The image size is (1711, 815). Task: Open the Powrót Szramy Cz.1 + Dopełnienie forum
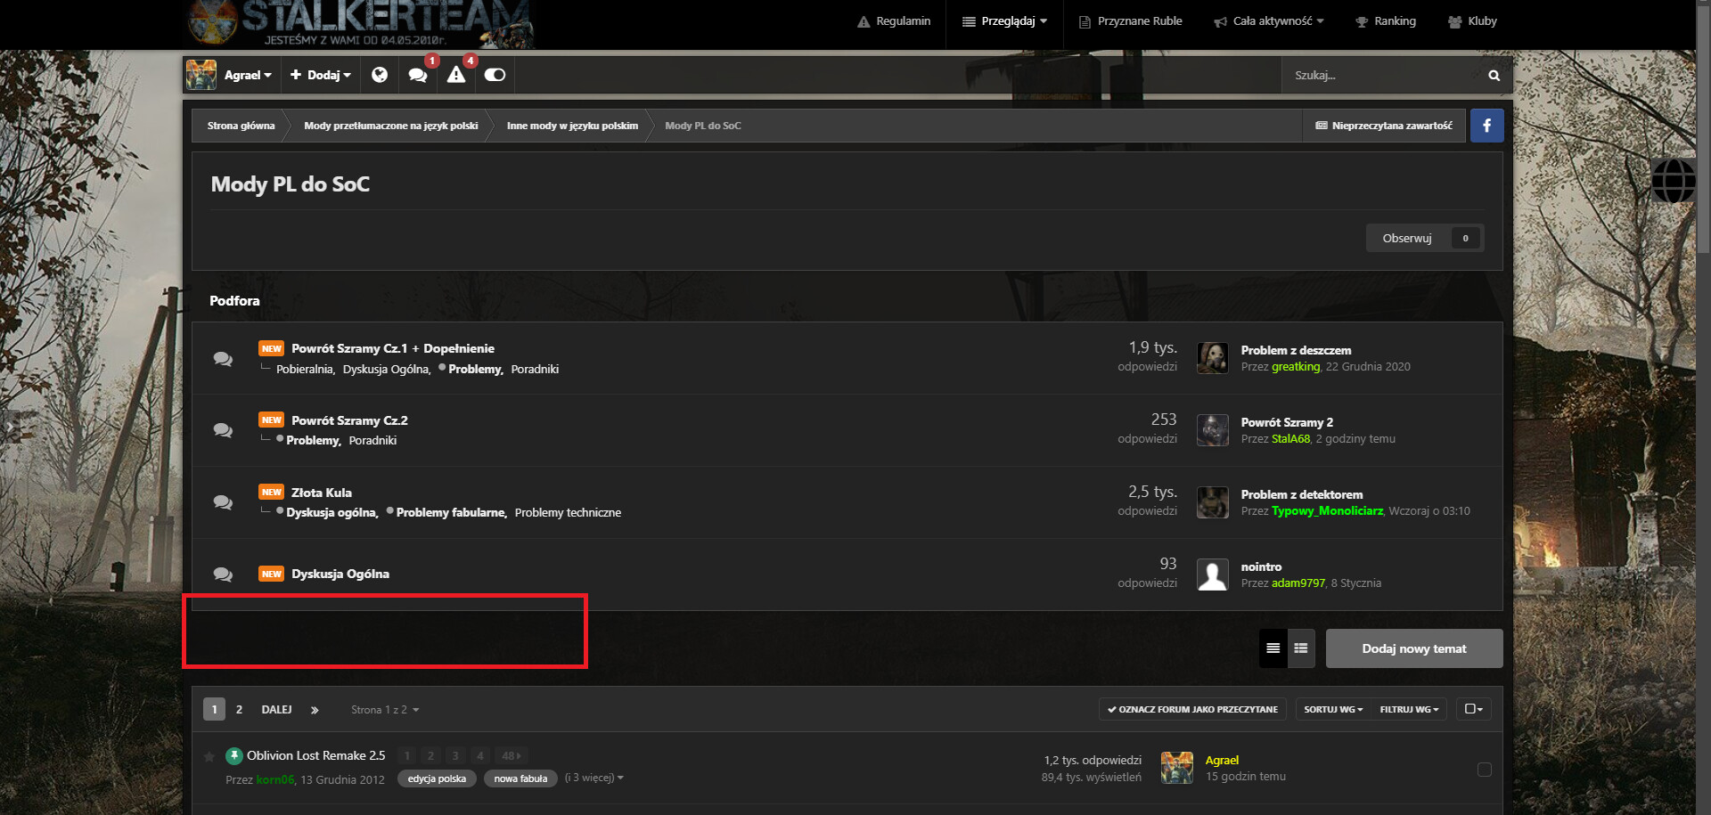(393, 348)
